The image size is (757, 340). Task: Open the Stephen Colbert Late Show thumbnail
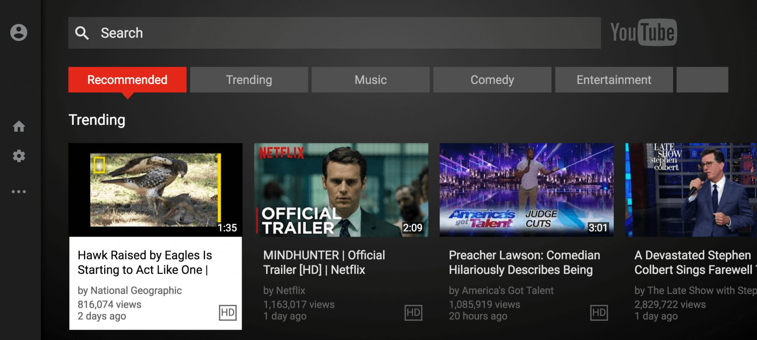(x=691, y=190)
